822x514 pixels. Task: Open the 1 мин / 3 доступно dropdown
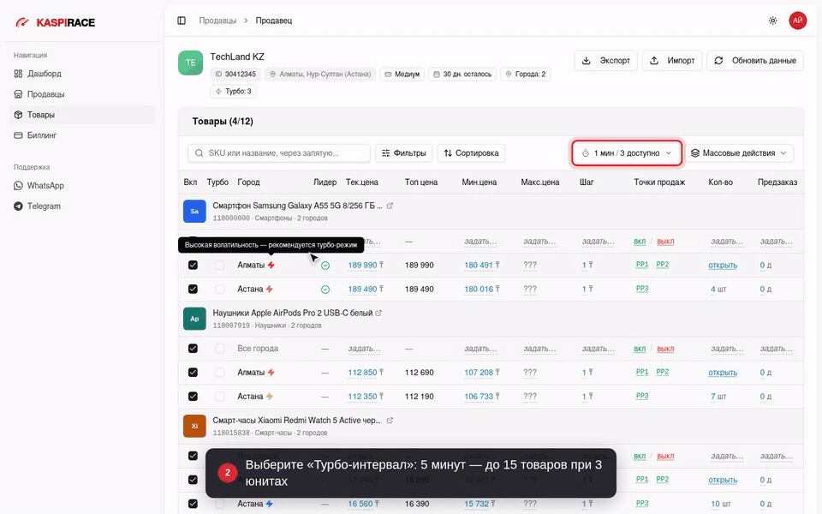[627, 153]
